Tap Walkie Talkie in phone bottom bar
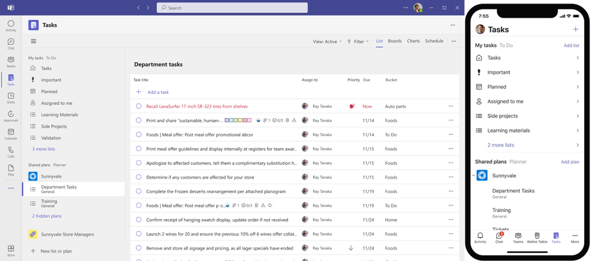The height and width of the screenshot is (261, 590). click(x=537, y=238)
